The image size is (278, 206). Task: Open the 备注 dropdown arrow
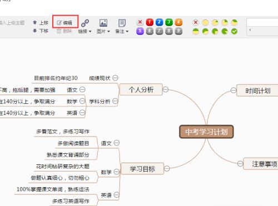tap(127, 32)
